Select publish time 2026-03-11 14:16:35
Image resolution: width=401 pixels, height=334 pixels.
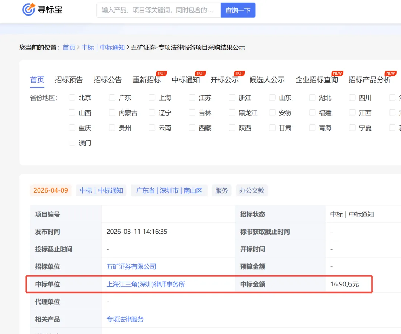(137, 232)
